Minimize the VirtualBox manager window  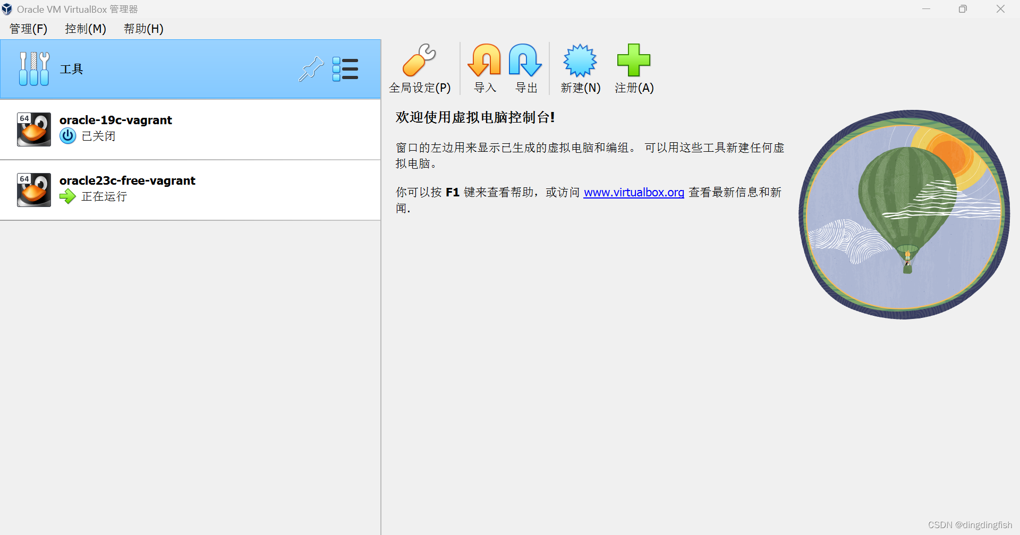click(x=926, y=9)
